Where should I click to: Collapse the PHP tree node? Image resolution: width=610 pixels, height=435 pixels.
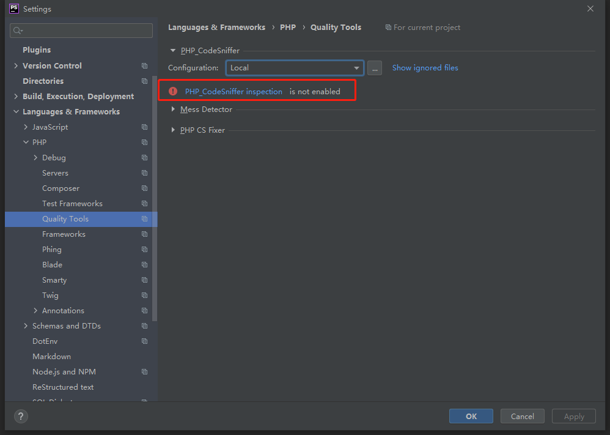click(x=26, y=142)
